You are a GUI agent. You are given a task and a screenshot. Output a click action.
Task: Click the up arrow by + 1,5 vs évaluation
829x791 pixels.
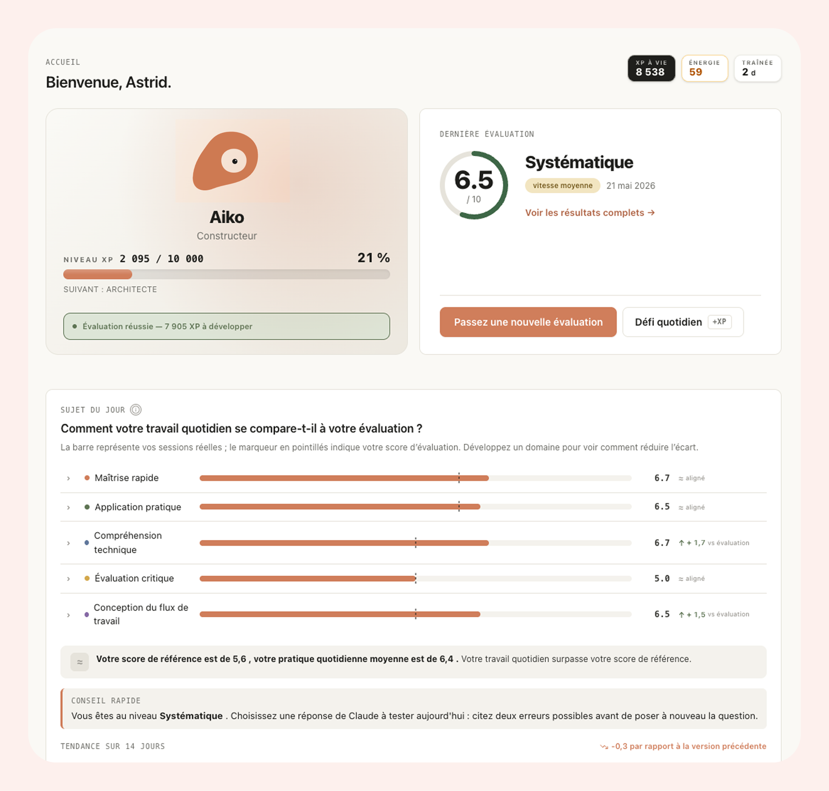[x=681, y=615]
